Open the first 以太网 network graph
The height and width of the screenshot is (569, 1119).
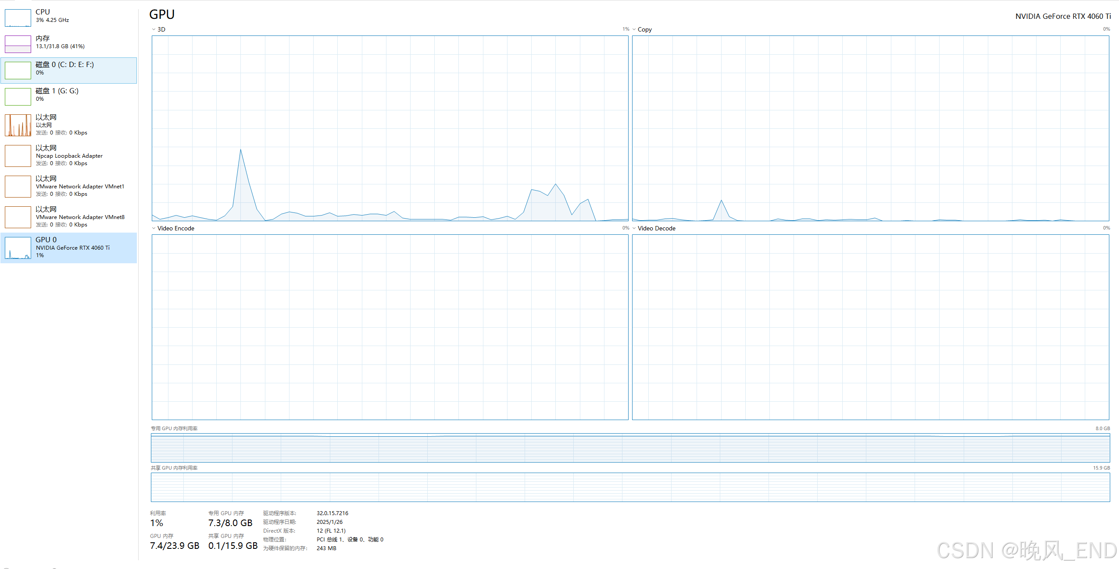point(18,125)
